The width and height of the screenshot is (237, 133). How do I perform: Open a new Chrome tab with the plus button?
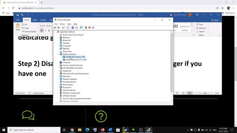point(41,3)
